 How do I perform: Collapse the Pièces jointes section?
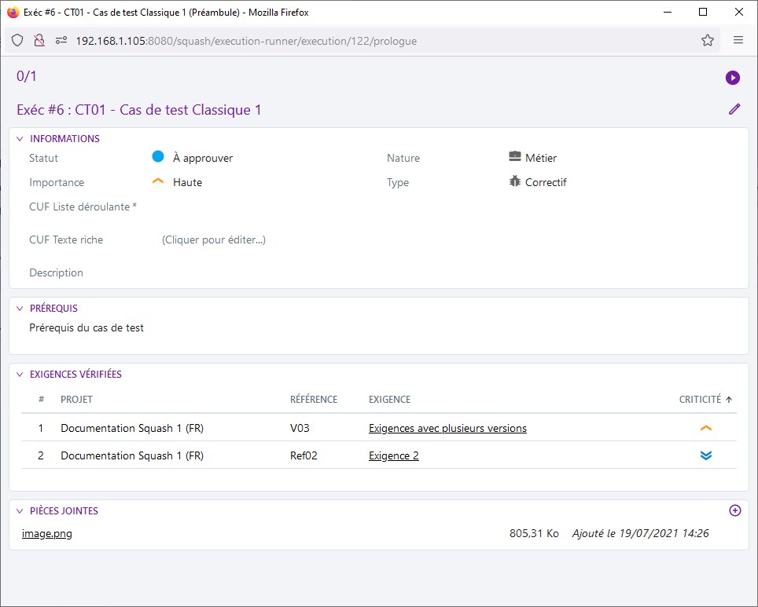click(20, 511)
